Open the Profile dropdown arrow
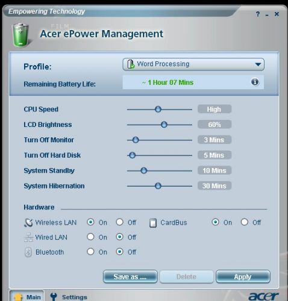The image size is (288, 301). pyautogui.click(x=258, y=64)
